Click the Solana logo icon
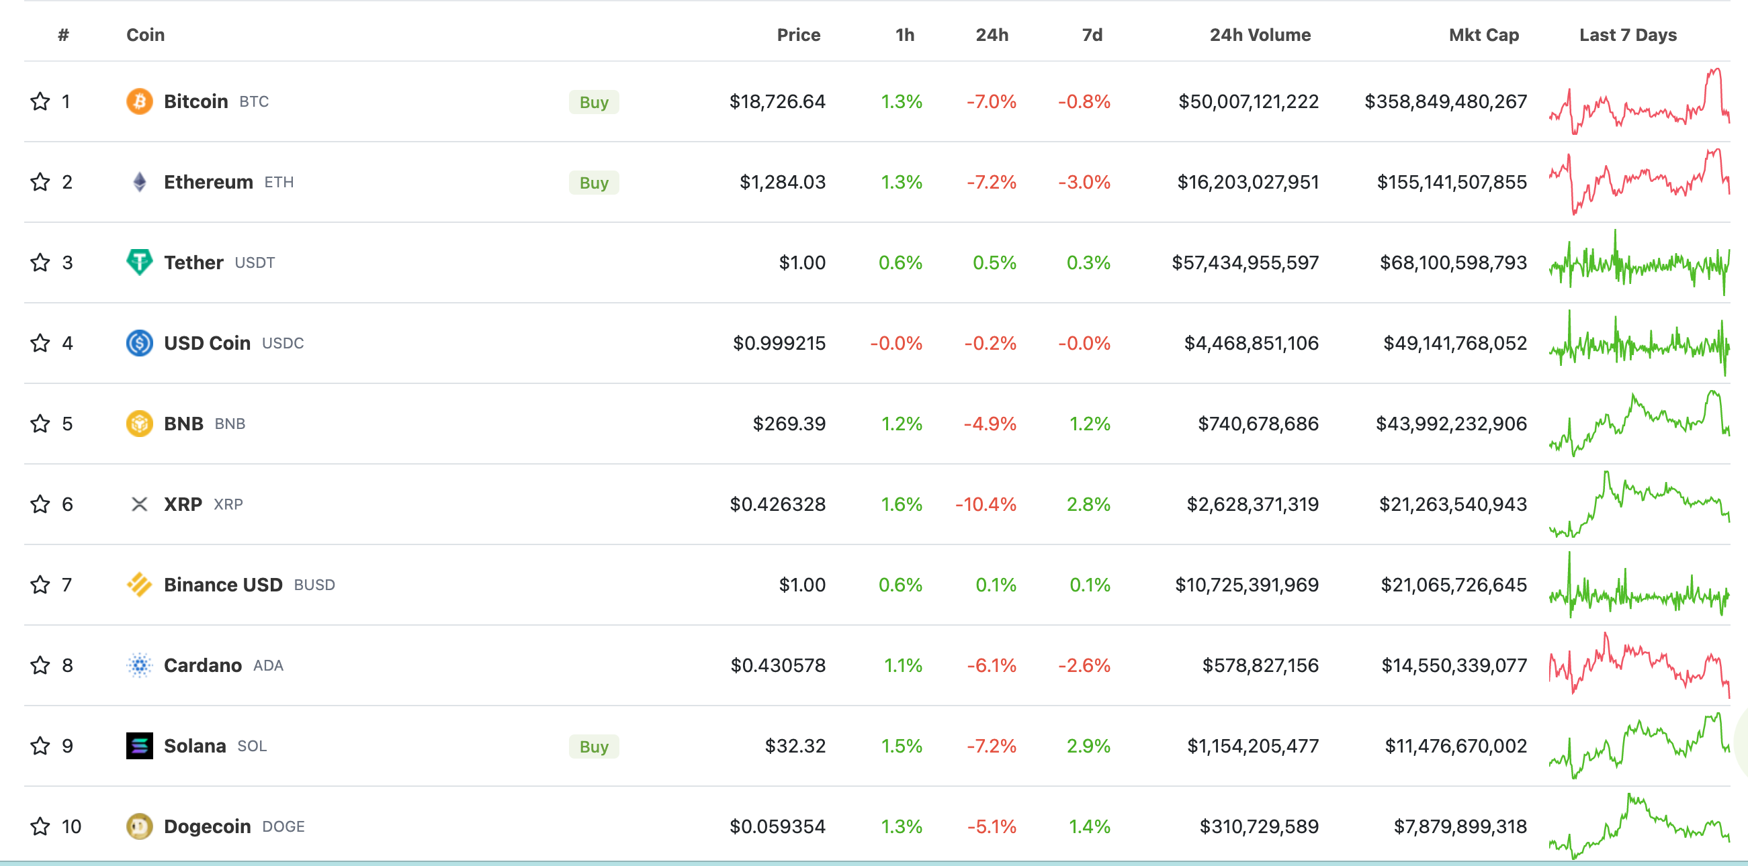 (x=139, y=746)
